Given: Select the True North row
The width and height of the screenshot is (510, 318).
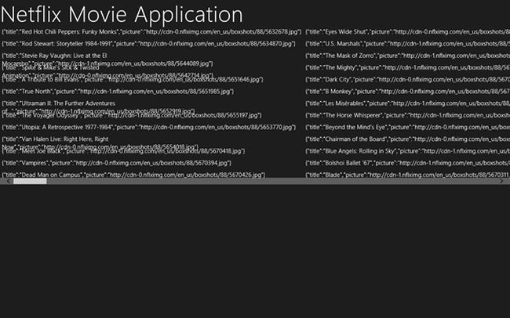Looking at the screenshot, I should (118, 92).
